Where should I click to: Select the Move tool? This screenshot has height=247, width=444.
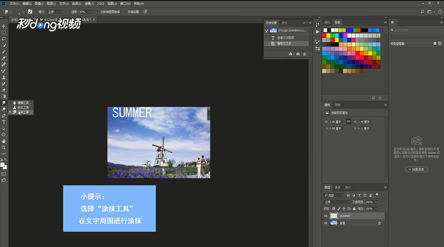click(4, 26)
